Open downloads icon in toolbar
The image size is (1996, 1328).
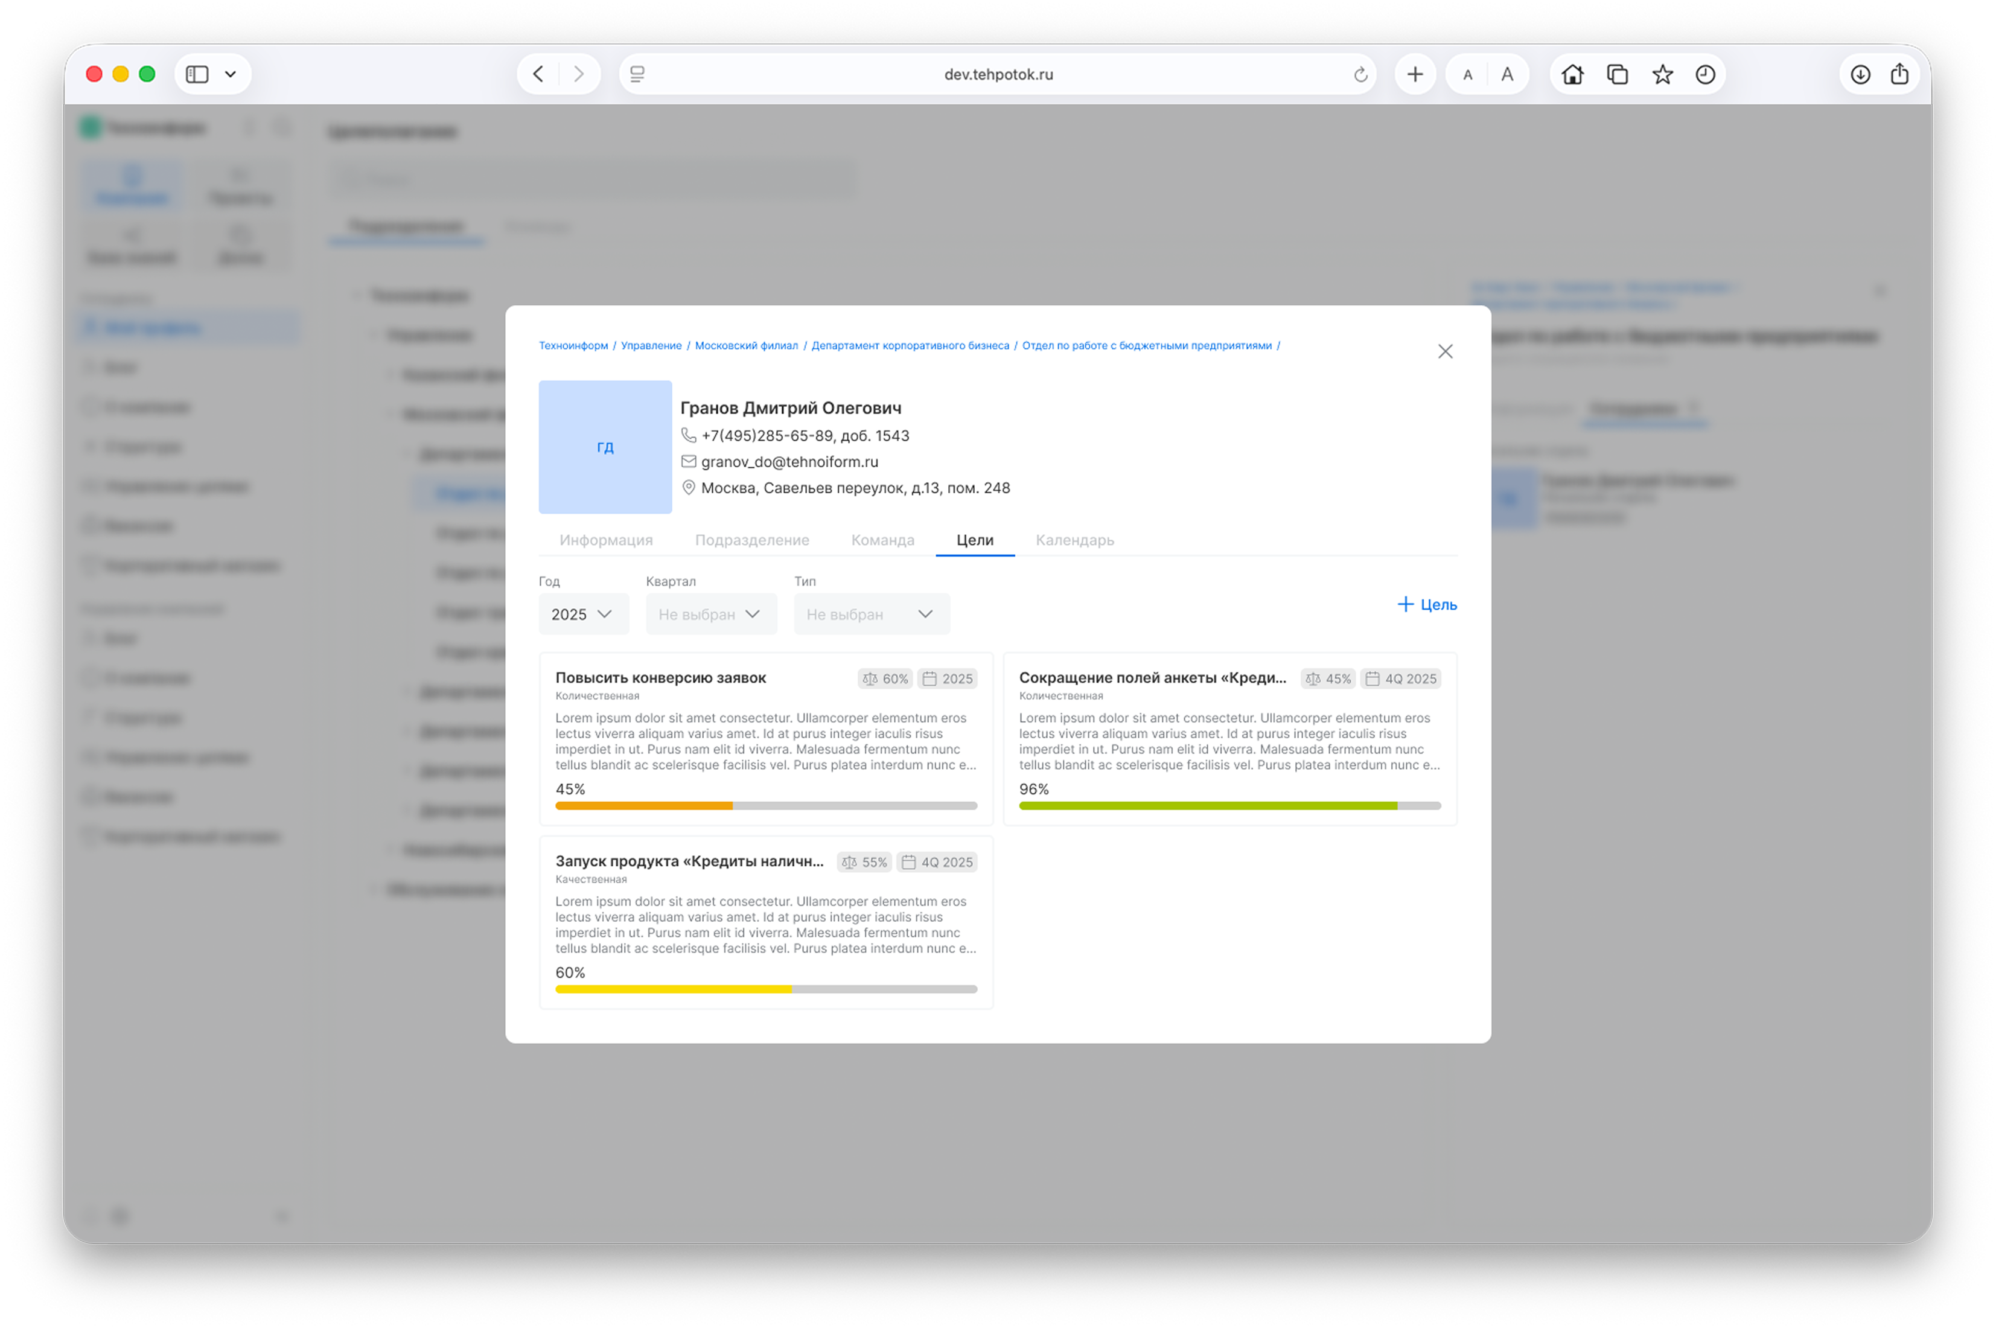[1860, 74]
